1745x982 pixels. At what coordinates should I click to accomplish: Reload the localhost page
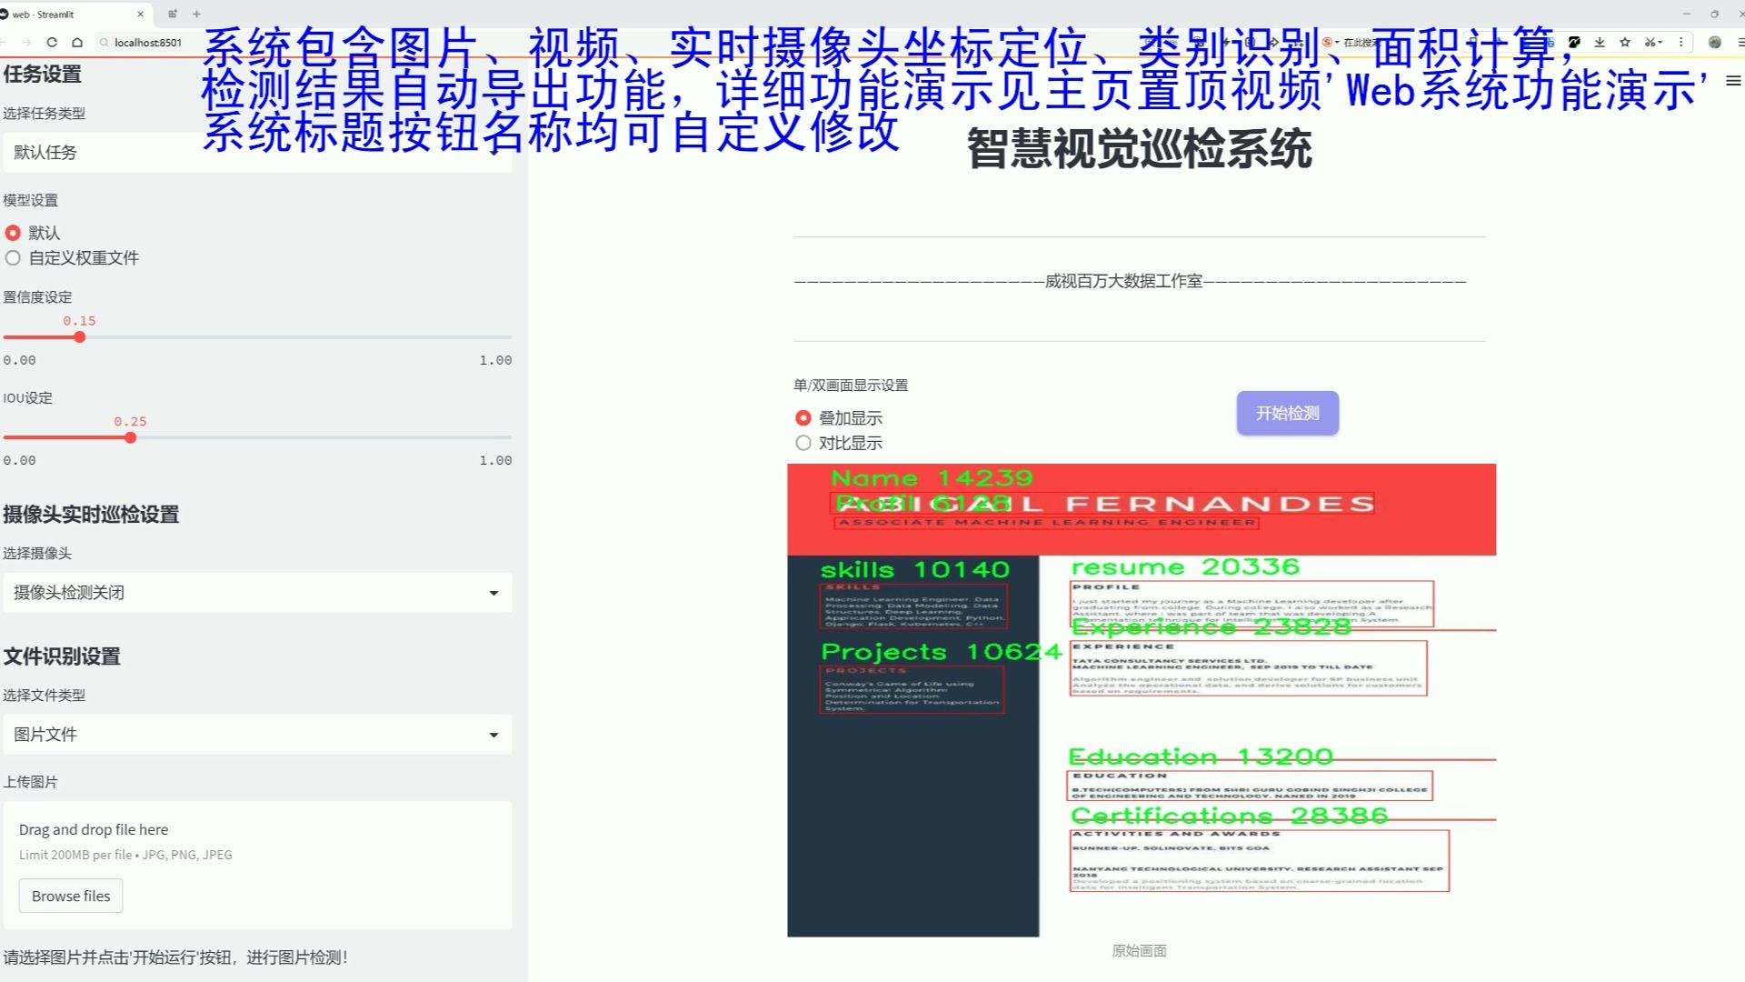52,42
